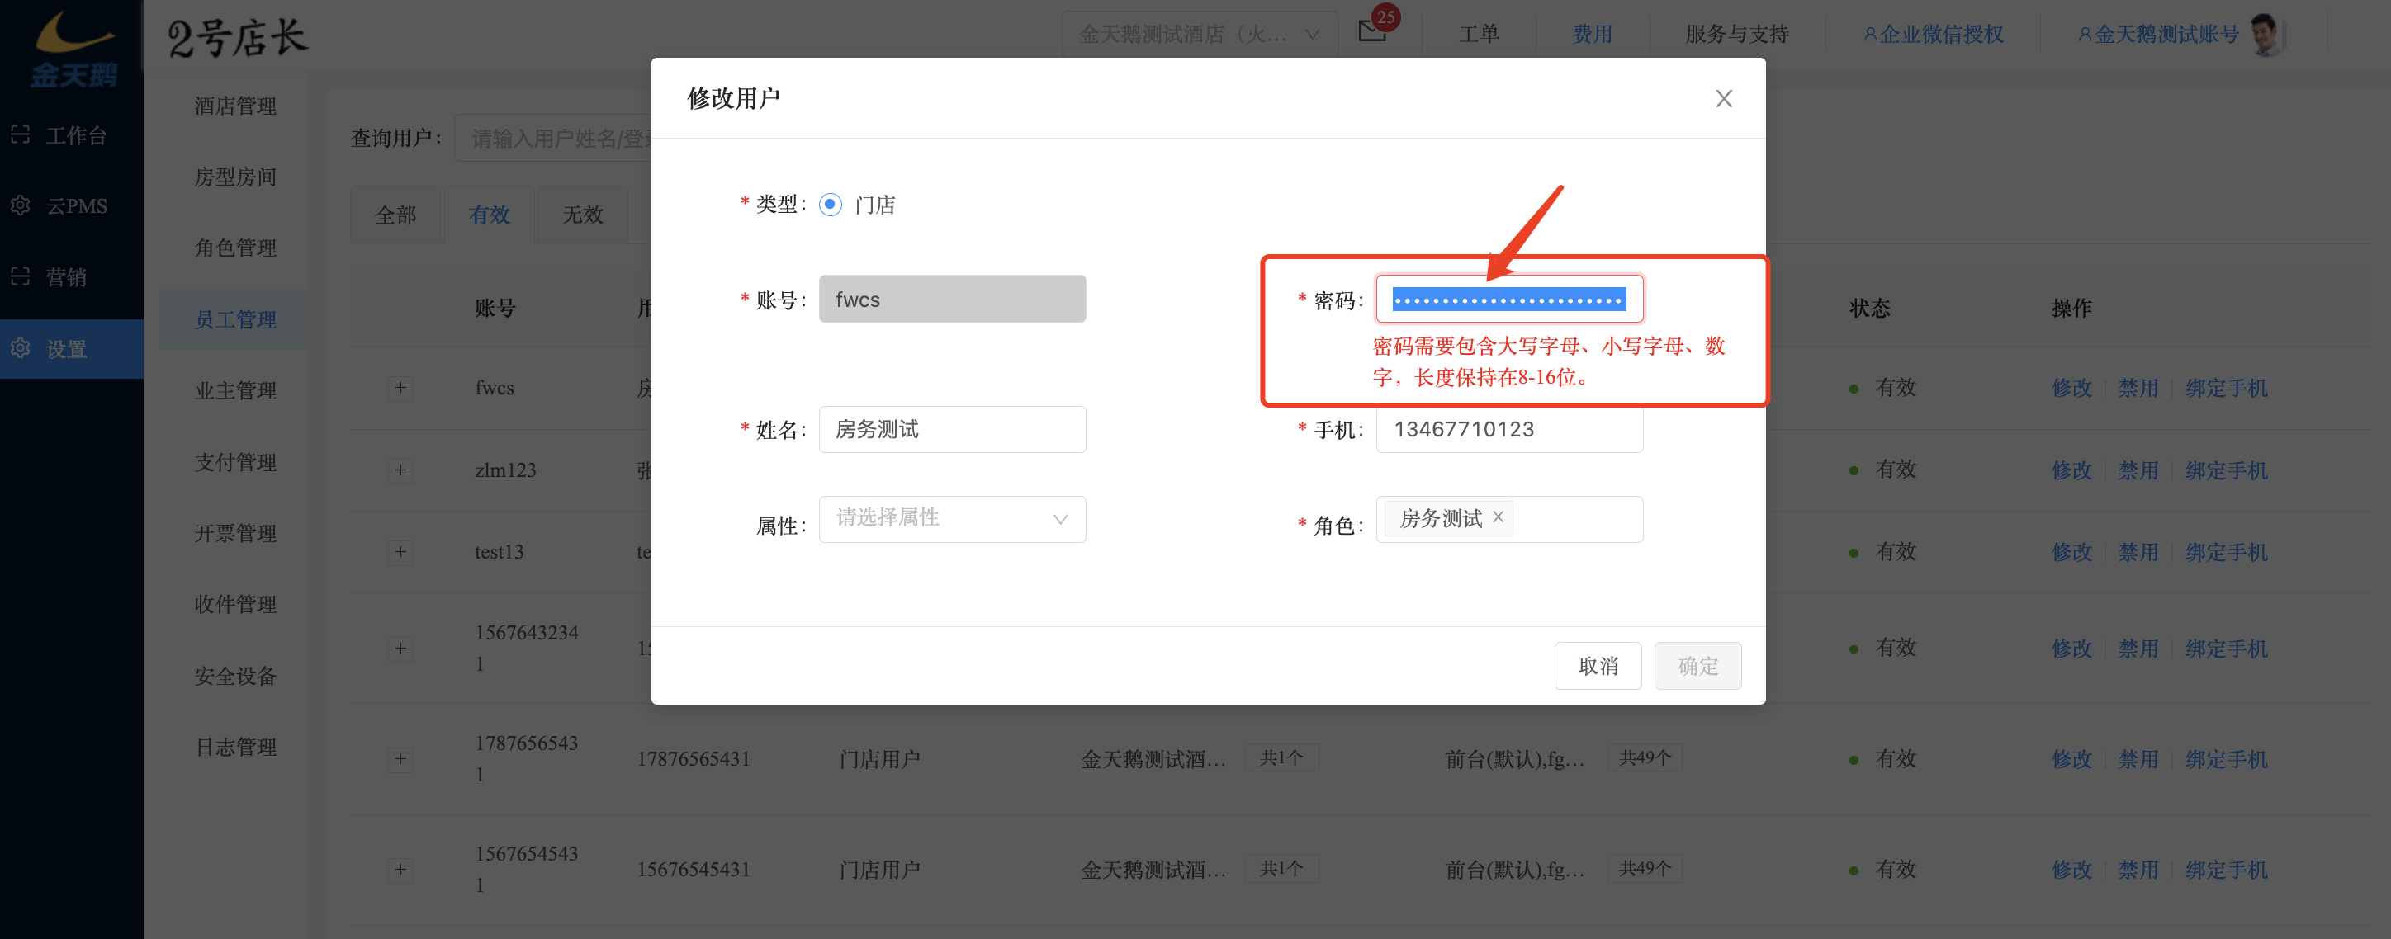2391x939 pixels.
Task: Open 设置 in the left sidebar
Action: 72,349
